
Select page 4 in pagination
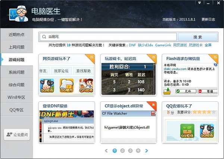[138, 150]
